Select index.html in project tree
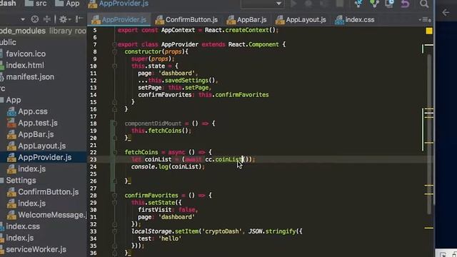The height and width of the screenshot is (257, 457). 25,65
